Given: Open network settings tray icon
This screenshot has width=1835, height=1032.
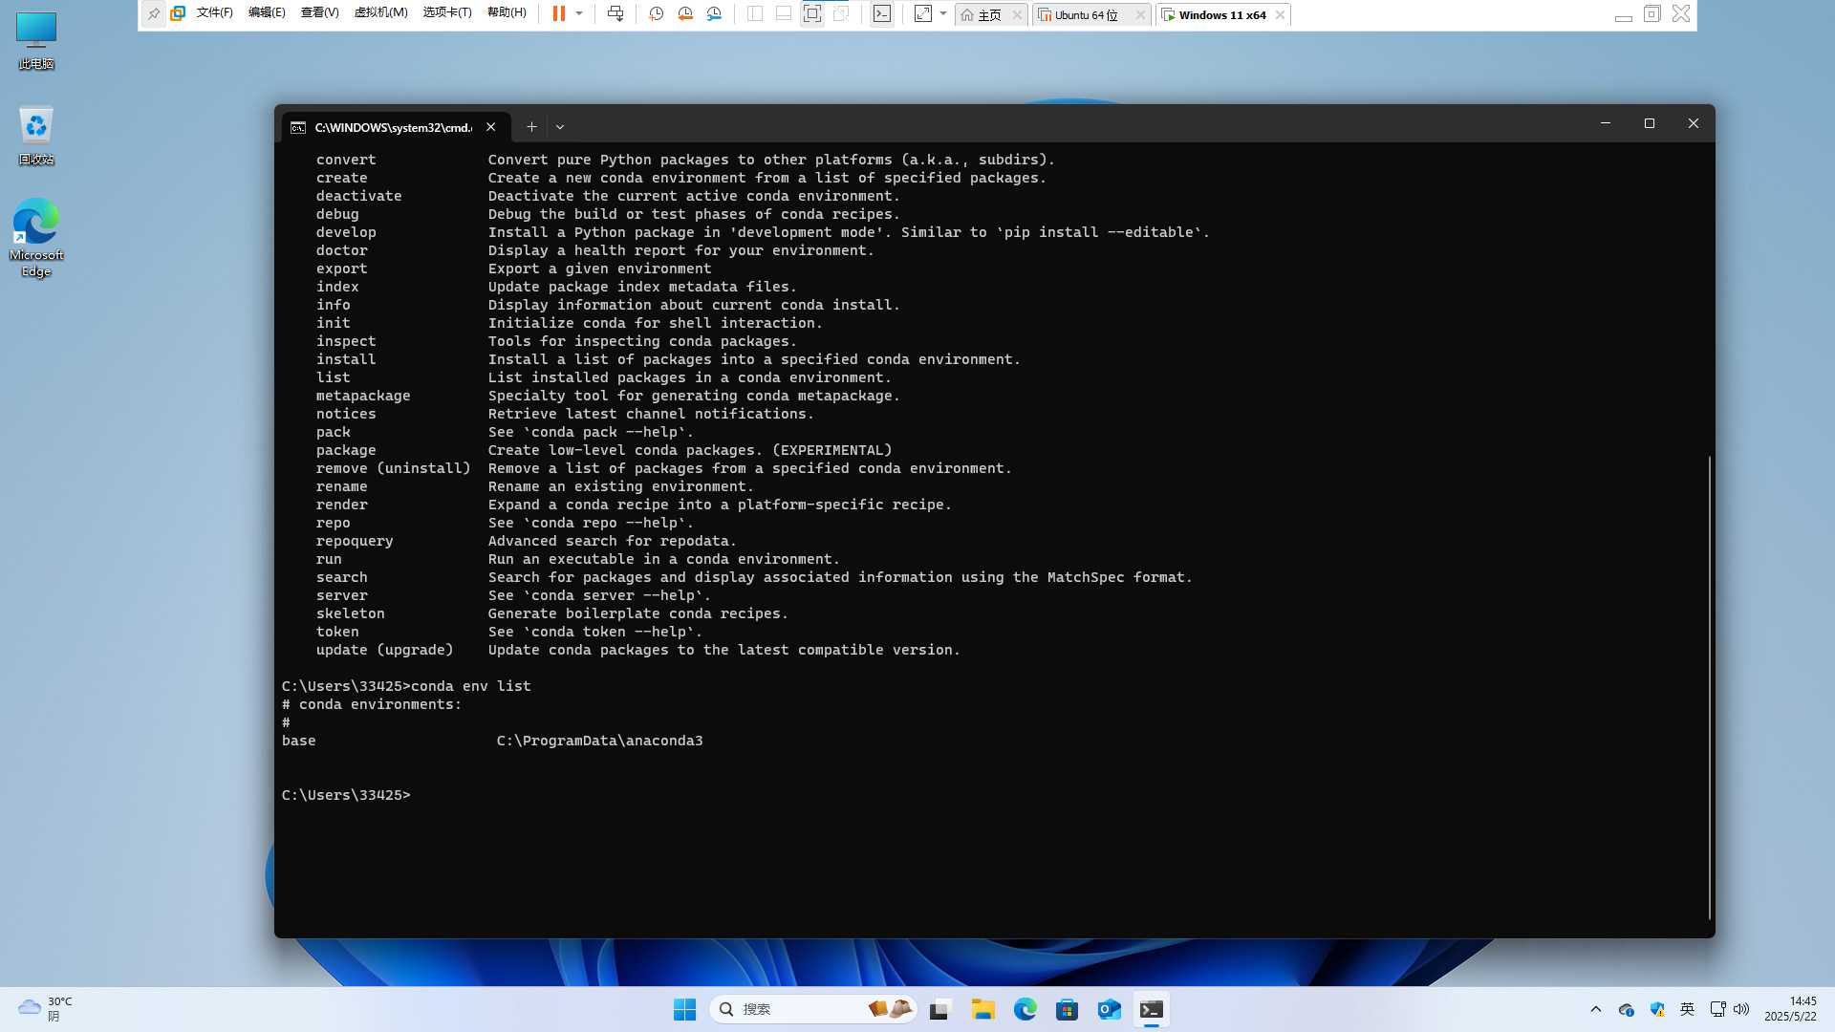Looking at the screenshot, I should (x=1717, y=1009).
